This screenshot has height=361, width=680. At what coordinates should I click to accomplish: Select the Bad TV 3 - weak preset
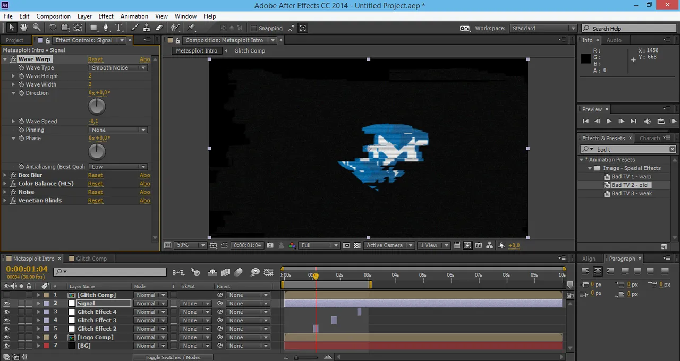pyautogui.click(x=632, y=194)
